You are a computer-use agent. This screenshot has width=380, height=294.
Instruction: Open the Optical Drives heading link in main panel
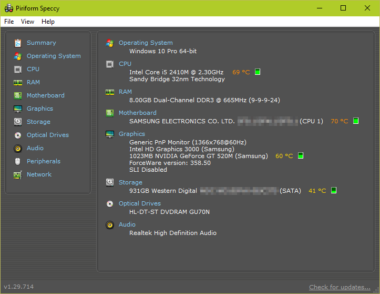140,203
